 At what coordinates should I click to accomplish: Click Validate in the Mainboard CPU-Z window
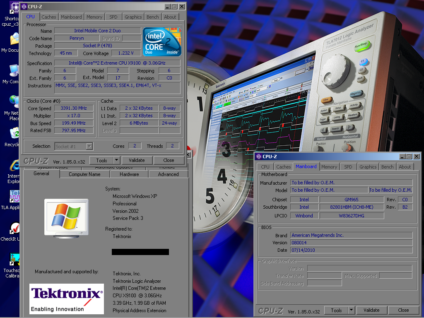coord(371,310)
